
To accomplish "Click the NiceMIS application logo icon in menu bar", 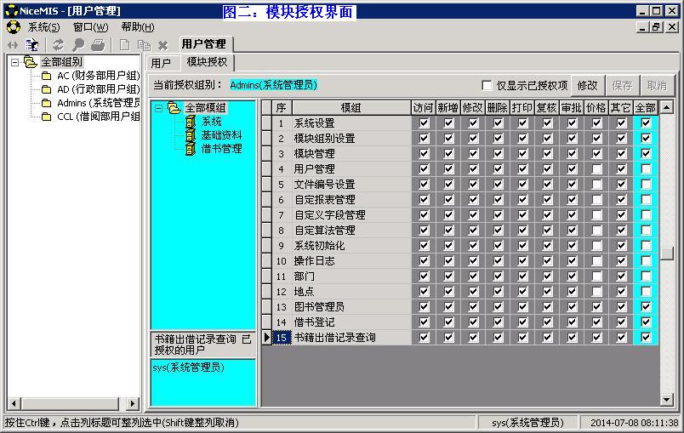I will pos(14,27).
